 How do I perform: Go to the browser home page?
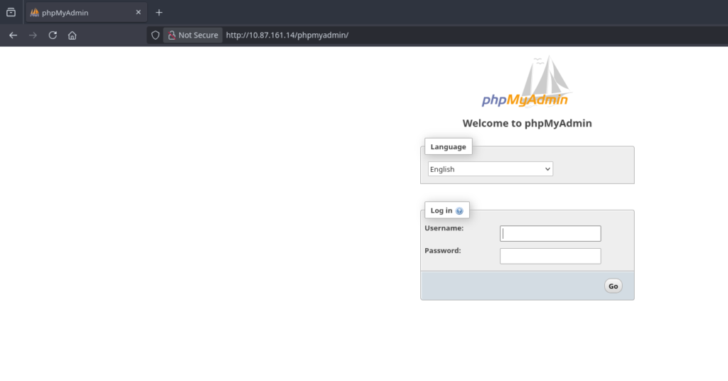click(x=72, y=35)
